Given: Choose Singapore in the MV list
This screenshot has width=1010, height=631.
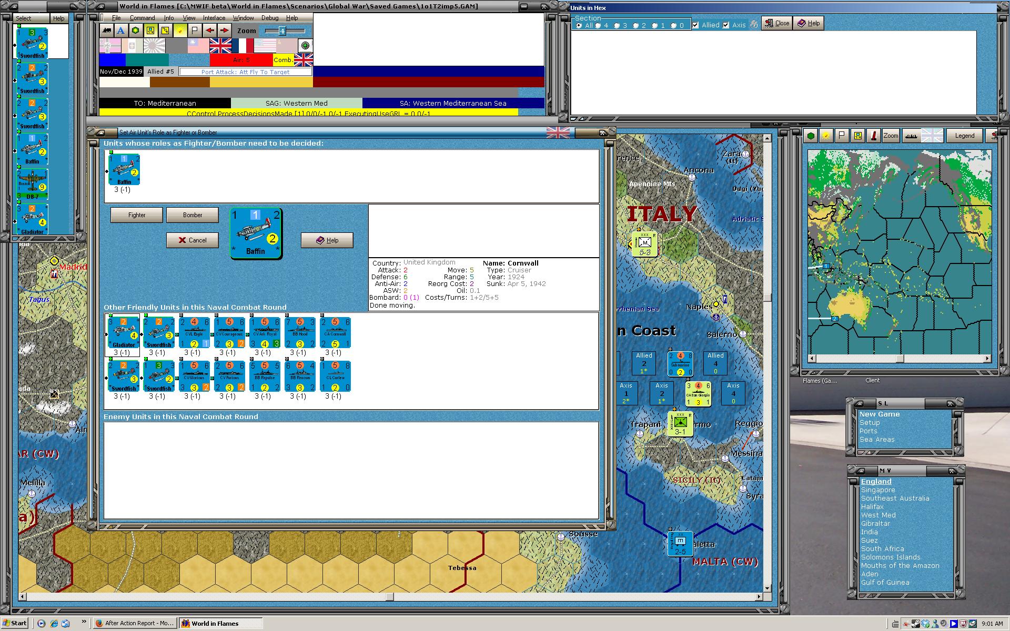Looking at the screenshot, I should (878, 490).
